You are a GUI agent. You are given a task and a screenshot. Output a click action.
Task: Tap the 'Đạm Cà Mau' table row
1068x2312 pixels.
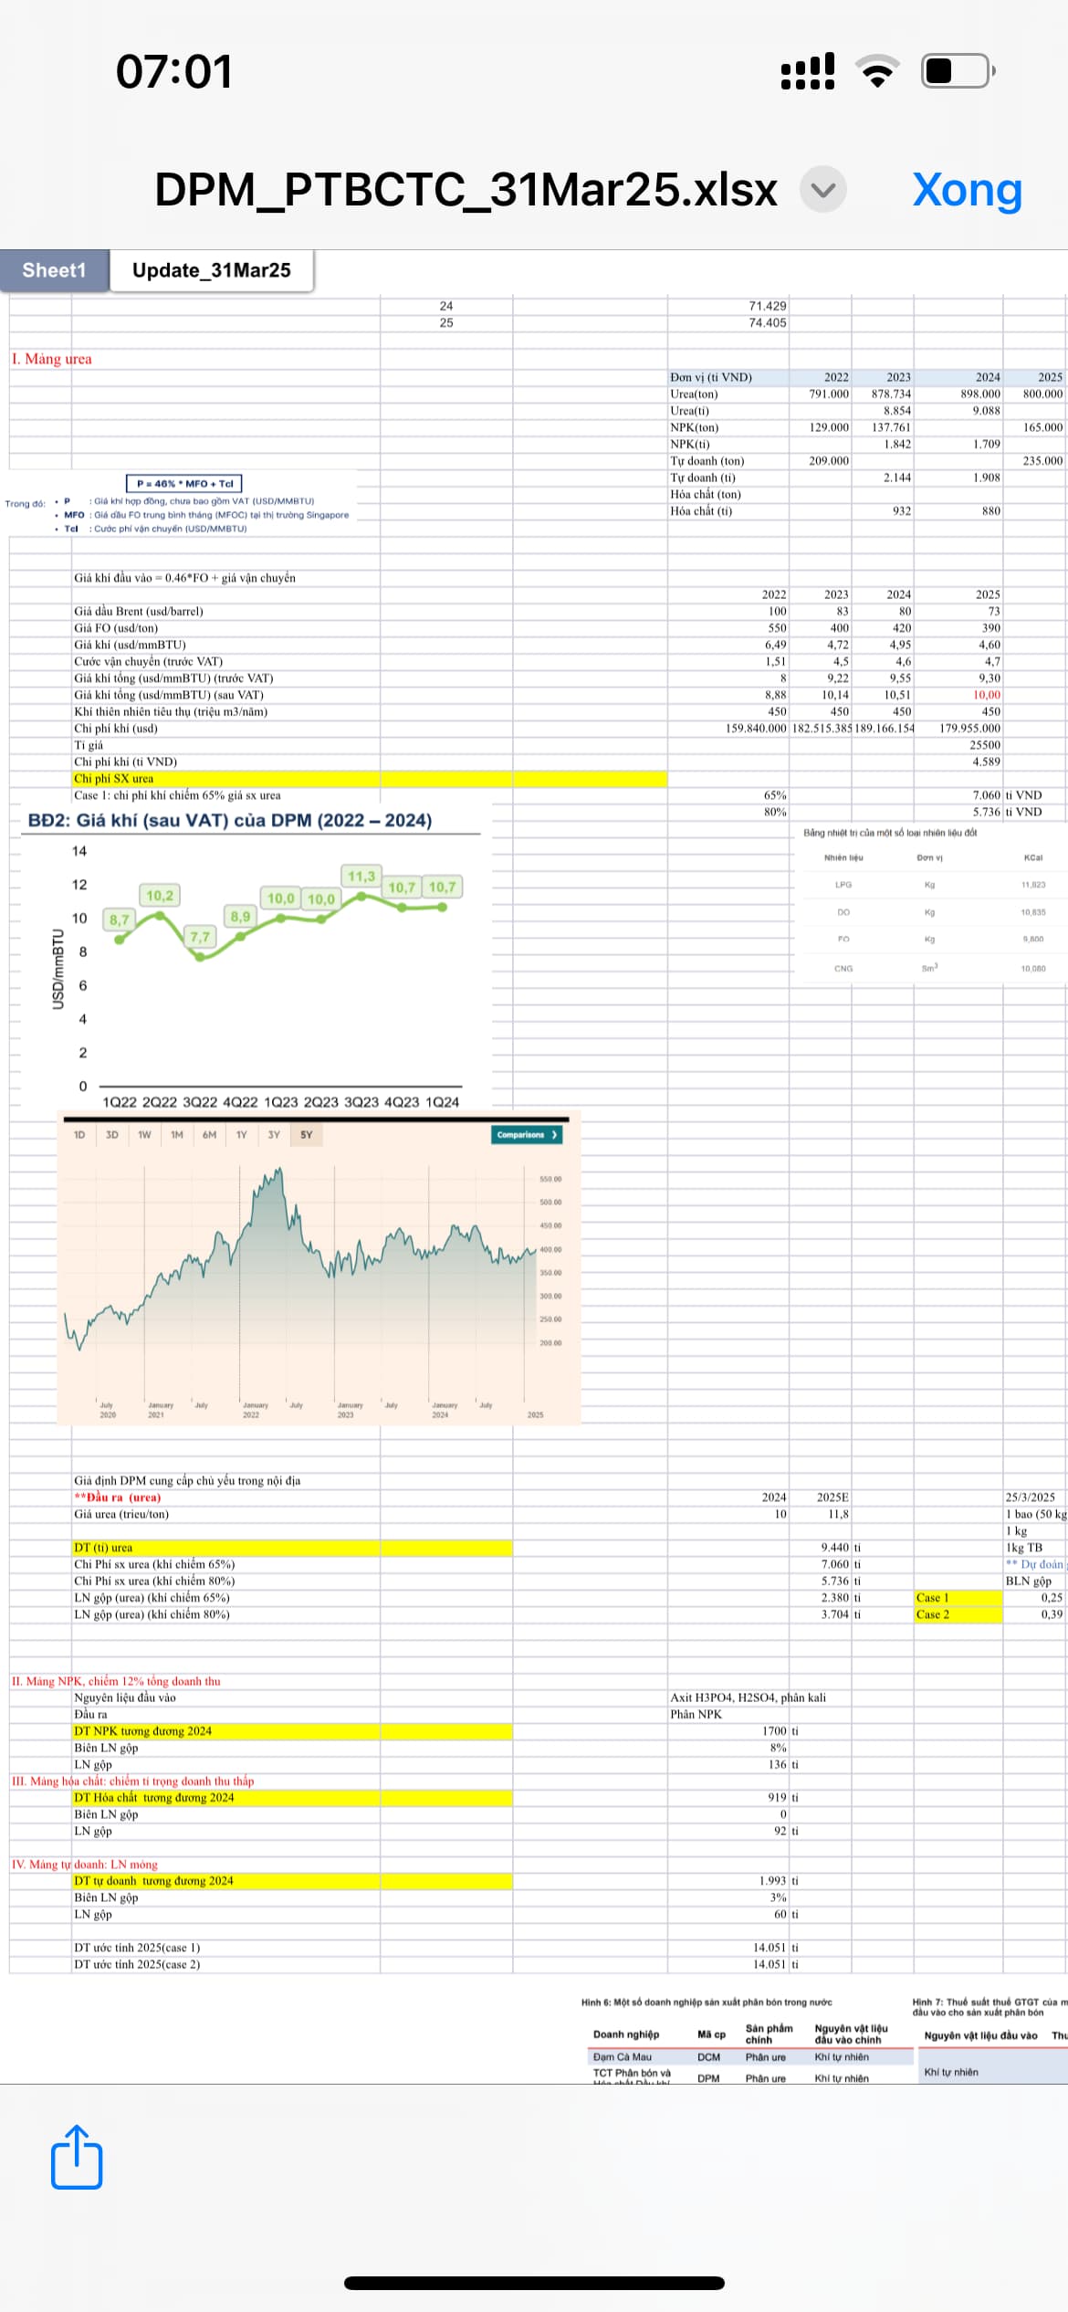coord(749,2057)
